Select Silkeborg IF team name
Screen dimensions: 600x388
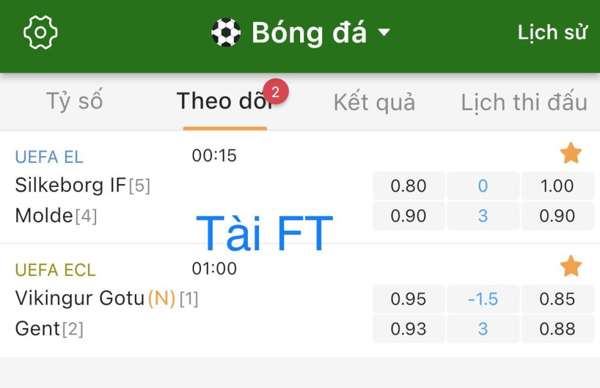tap(70, 185)
